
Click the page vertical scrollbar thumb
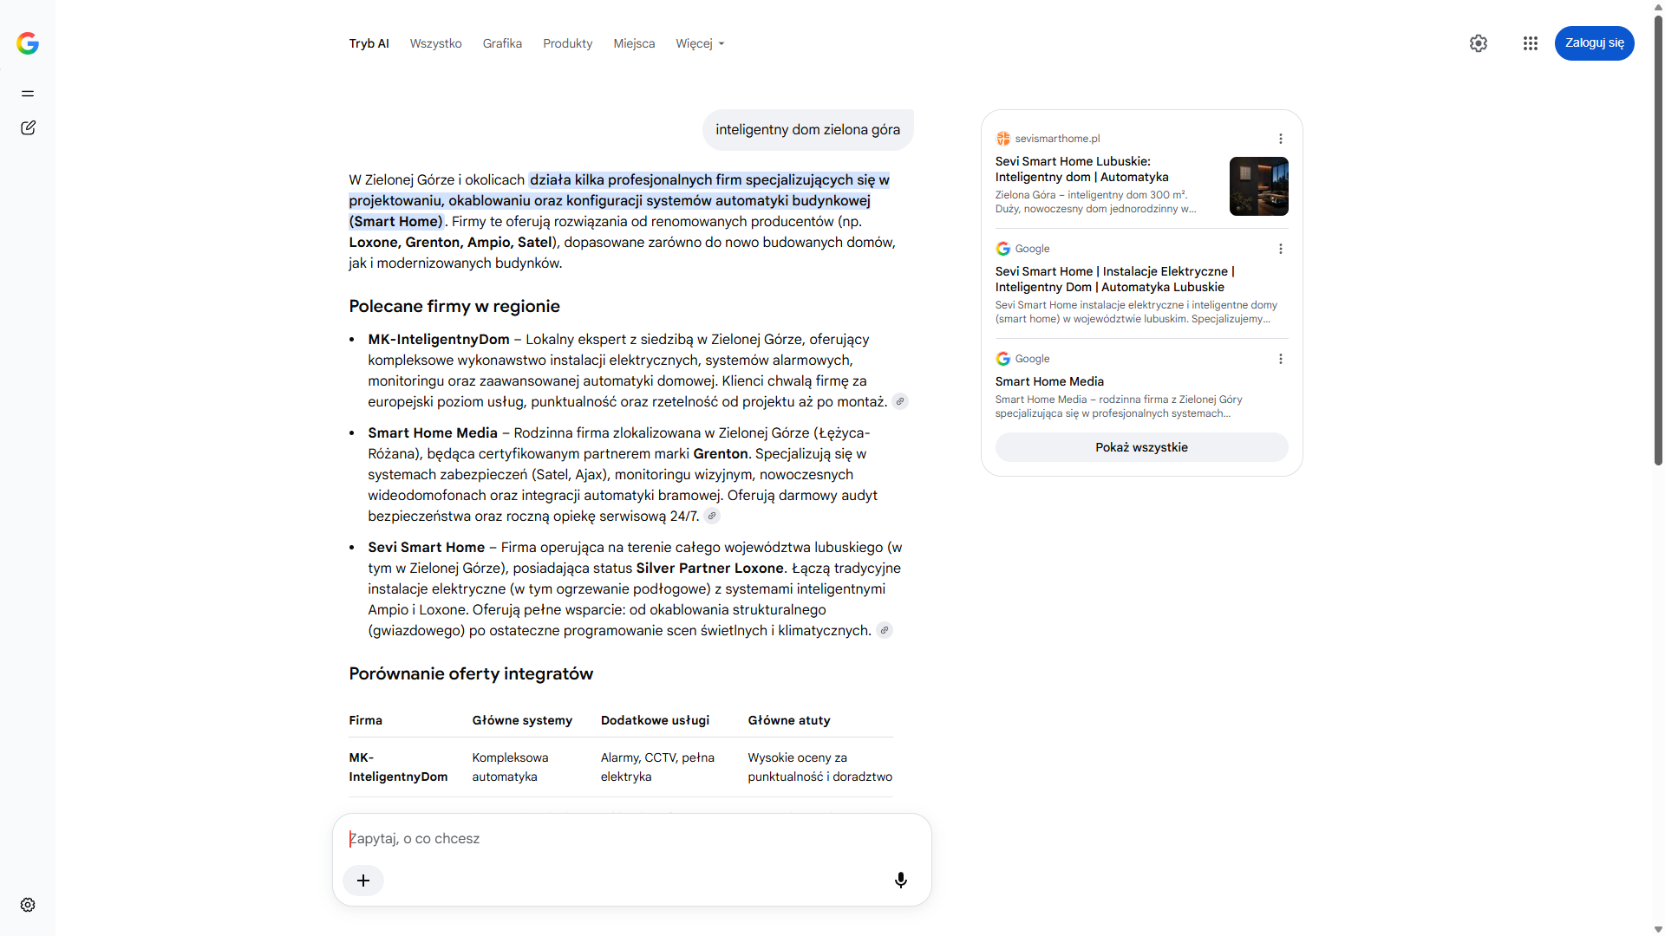[1658, 239]
